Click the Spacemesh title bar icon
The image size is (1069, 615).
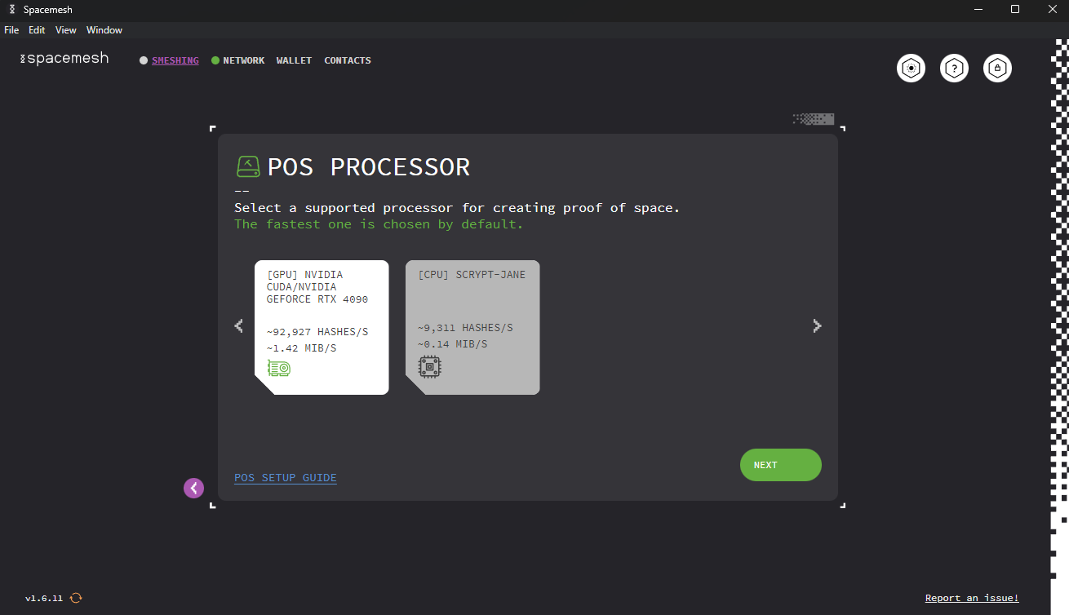point(11,9)
